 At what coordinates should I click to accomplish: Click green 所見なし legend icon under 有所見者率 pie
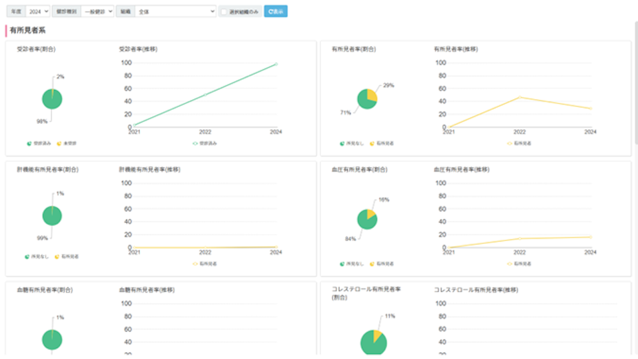point(343,143)
